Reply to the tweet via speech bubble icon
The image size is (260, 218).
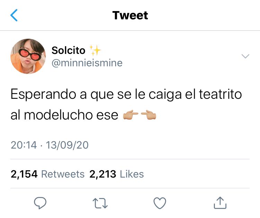coord(40,203)
